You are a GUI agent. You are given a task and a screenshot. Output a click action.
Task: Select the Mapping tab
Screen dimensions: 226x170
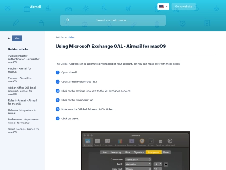click(x=116, y=152)
